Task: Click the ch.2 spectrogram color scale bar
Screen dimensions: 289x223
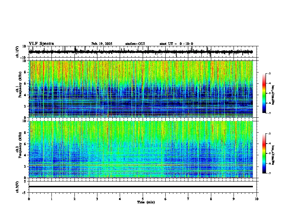Action: (264, 153)
